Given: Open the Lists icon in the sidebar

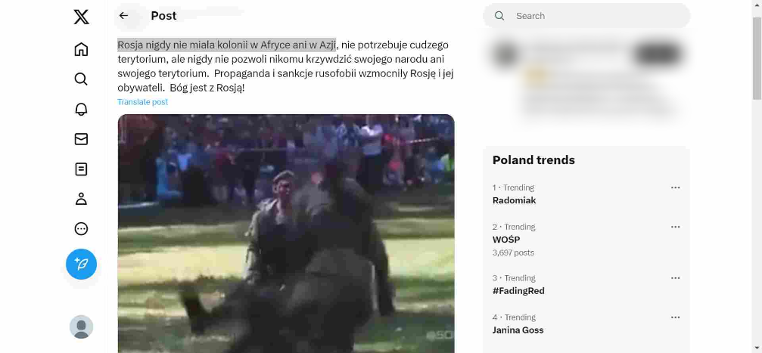Looking at the screenshot, I should tap(81, 169).
